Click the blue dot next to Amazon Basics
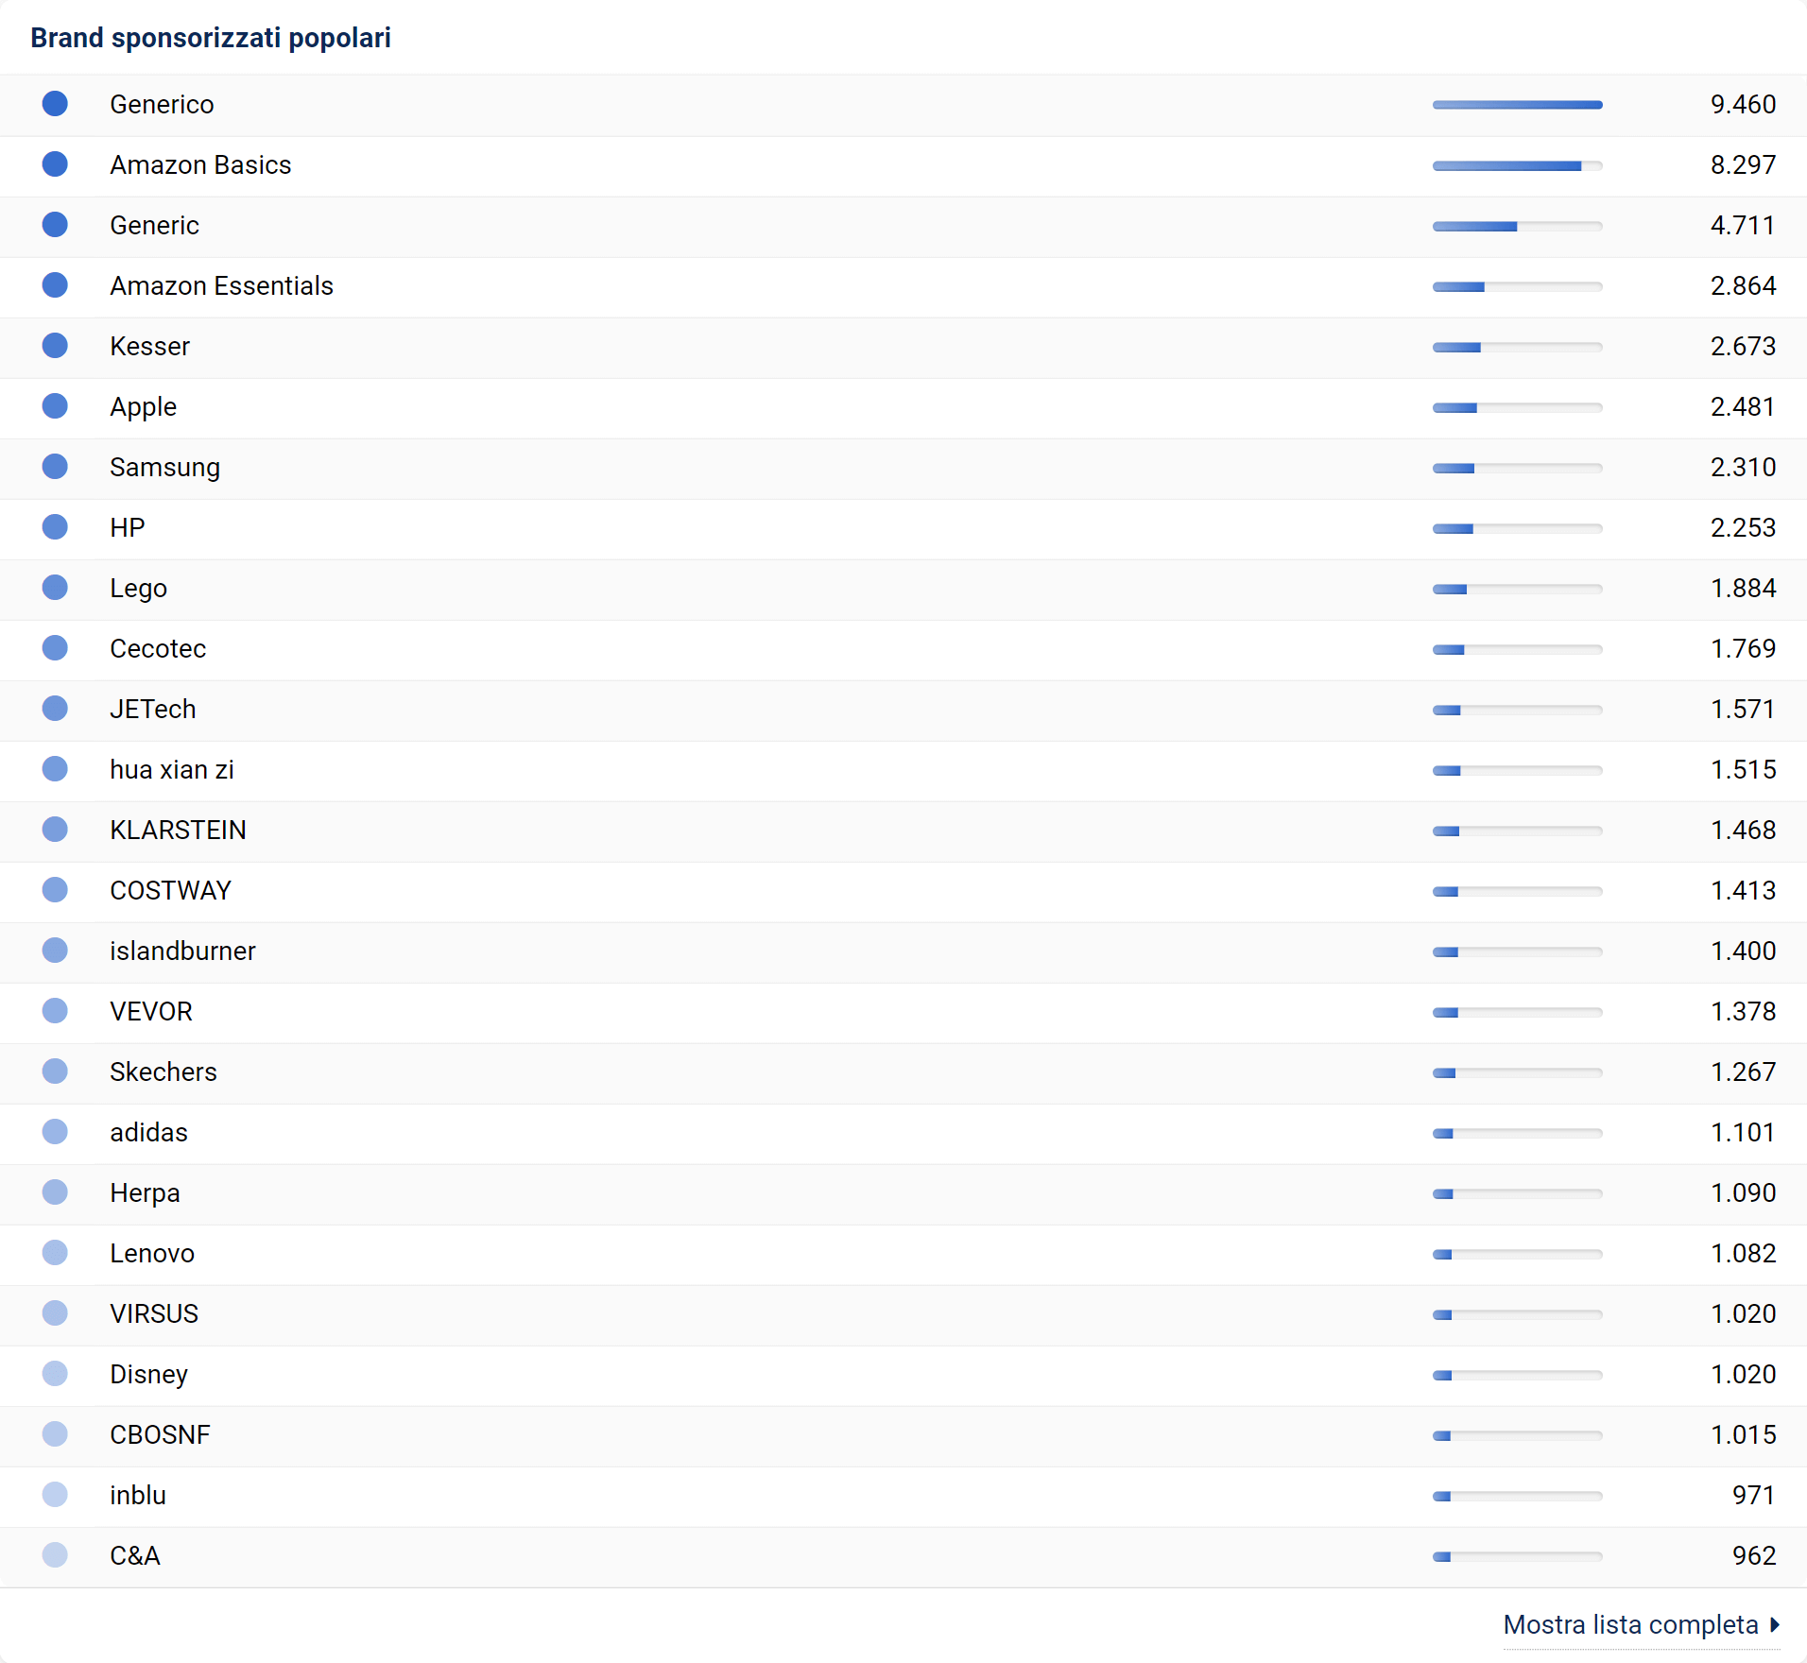 55,164
